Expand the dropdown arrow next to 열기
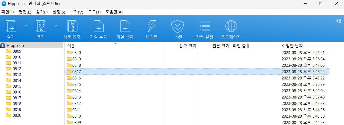Viewport: 344px width, 125px height. tap(26, 26)
